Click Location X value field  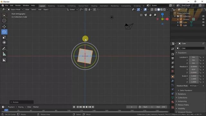point(194,57)
